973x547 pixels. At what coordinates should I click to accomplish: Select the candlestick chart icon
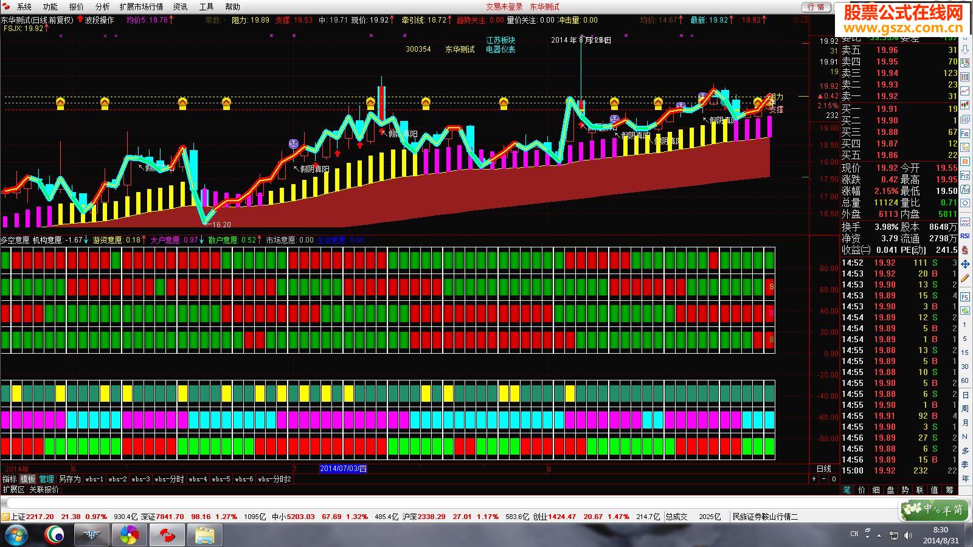tap(965, 105)
